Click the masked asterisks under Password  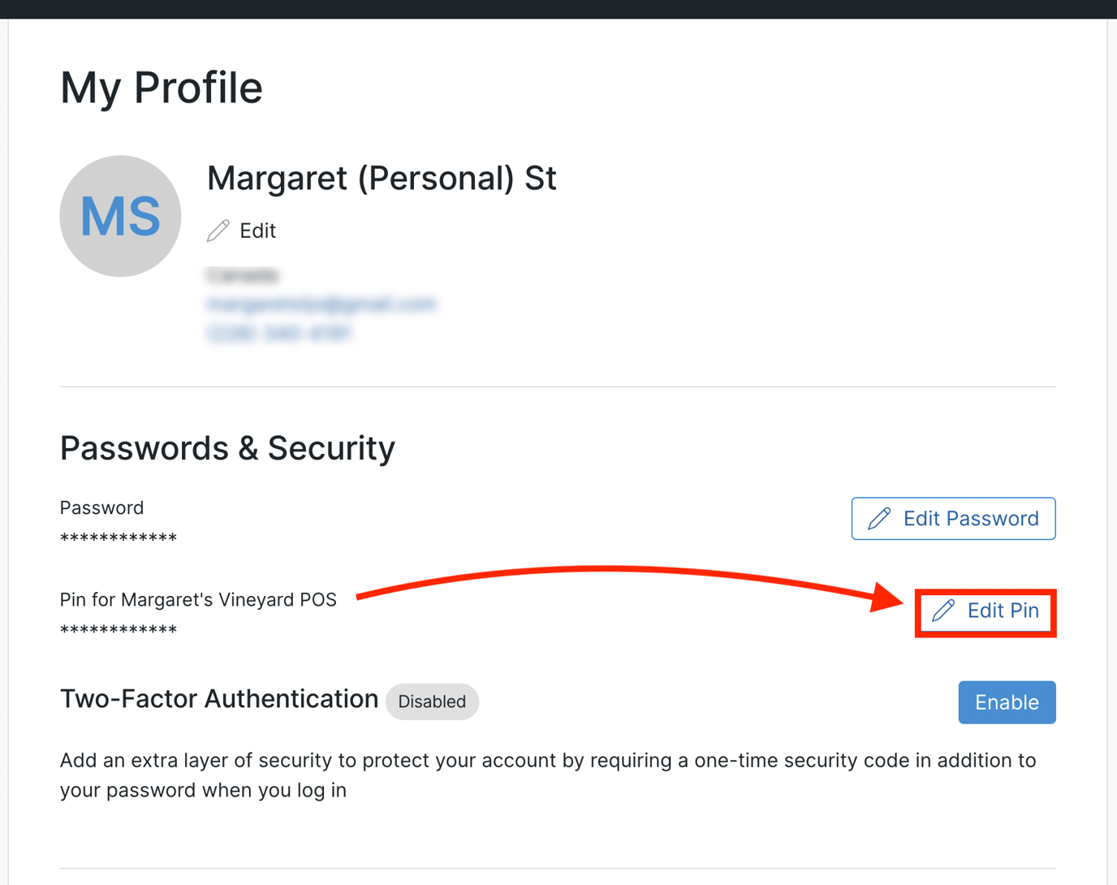(119, 538)
